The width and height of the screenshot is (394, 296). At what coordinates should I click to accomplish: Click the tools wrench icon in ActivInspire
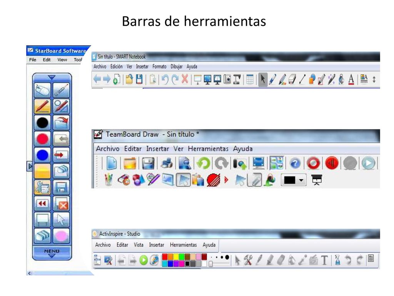point(248,260)
